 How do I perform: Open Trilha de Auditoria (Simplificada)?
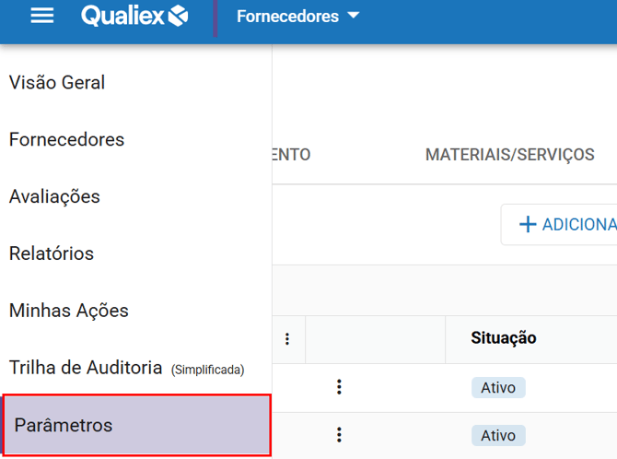click(126, 368)
